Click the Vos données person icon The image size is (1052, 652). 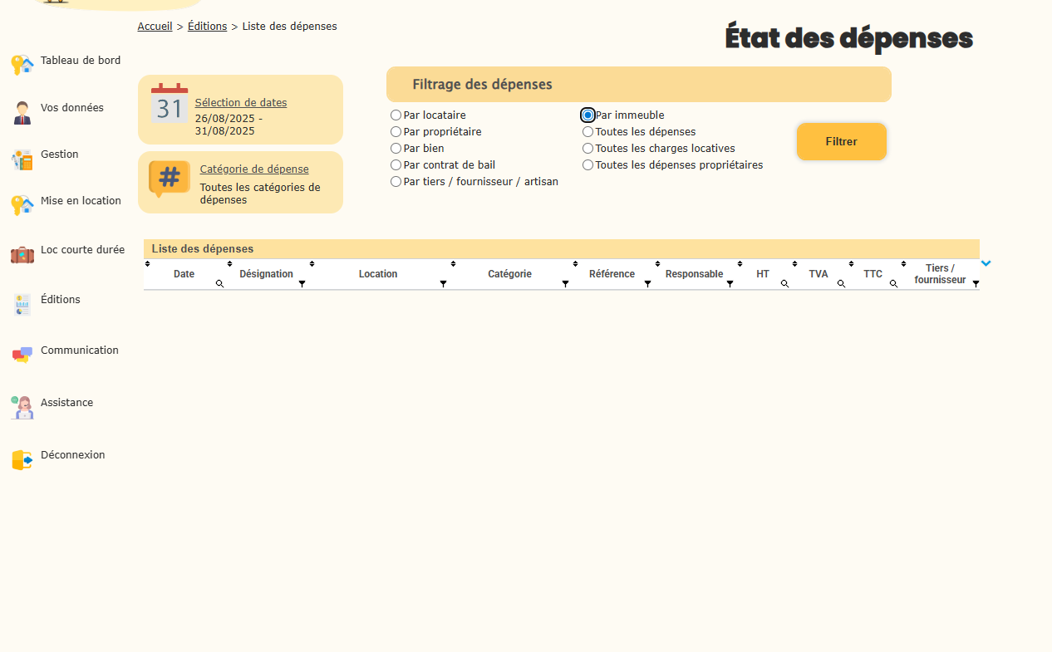[22, 112]
